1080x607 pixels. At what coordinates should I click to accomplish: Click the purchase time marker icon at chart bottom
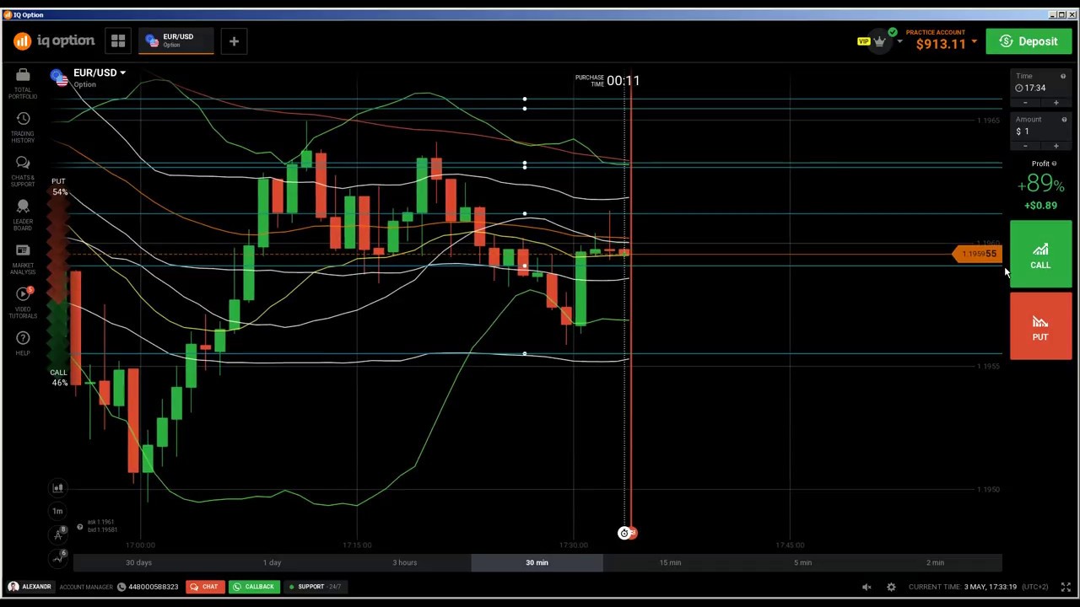[x=624, y=533]
